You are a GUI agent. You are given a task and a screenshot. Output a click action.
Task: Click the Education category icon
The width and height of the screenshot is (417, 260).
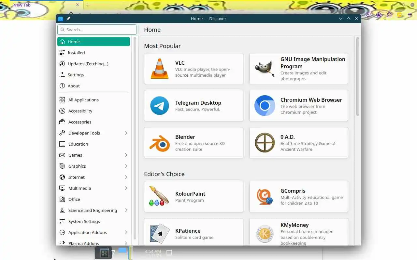click(62, 144)
